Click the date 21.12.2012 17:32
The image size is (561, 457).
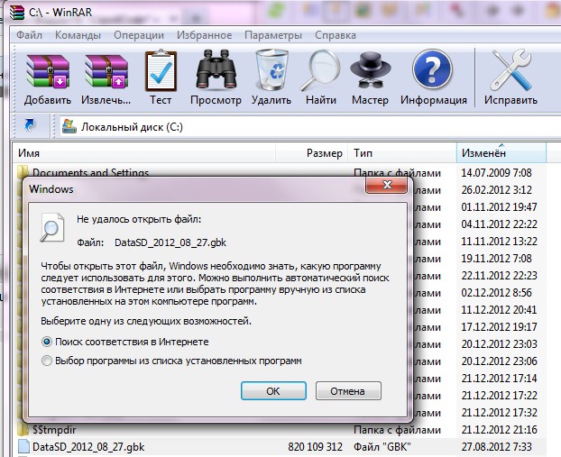[x=499, y=413]
